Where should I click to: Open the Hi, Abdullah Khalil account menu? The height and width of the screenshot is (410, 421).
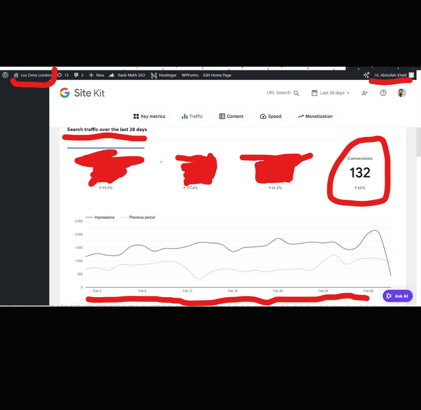[394, 75]
